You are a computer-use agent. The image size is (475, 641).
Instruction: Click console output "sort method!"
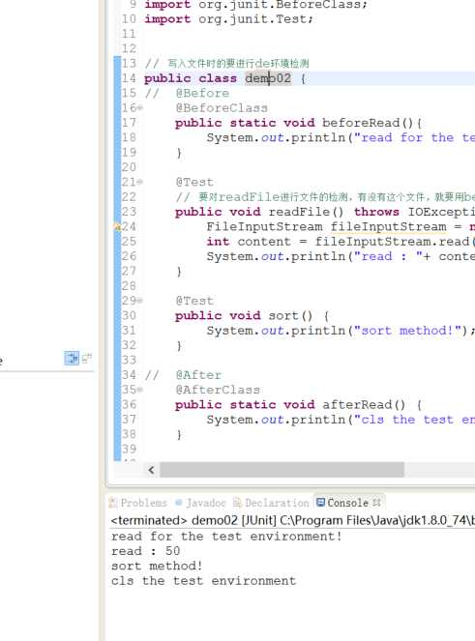point(157,566)
